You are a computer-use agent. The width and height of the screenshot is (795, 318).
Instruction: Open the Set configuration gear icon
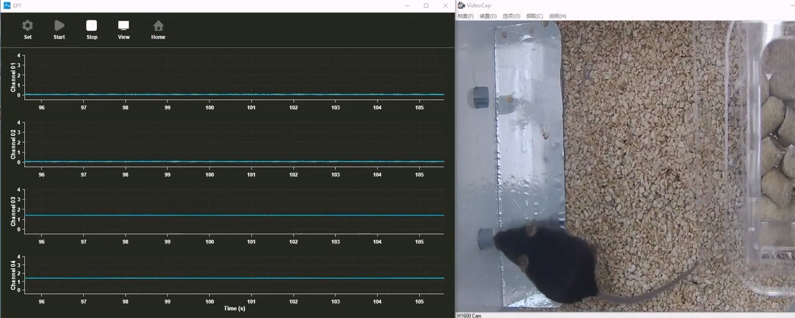[x=27, y=26]
